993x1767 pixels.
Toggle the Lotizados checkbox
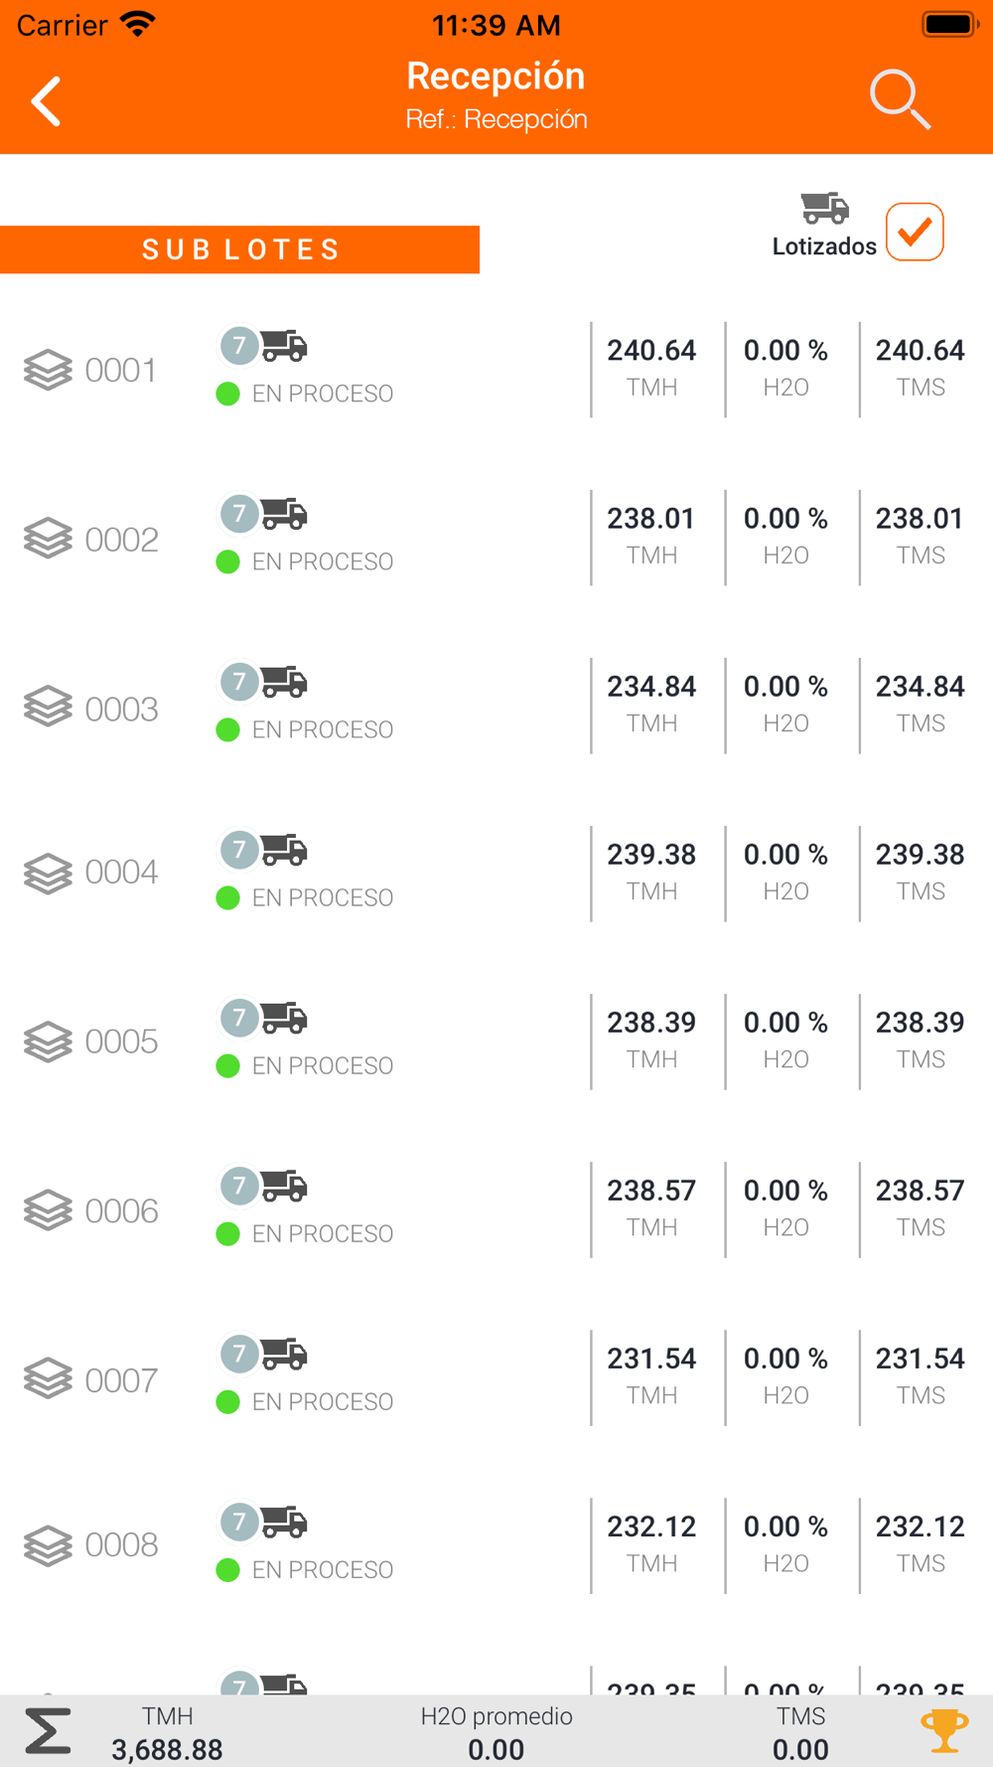(x=915, y=232)
